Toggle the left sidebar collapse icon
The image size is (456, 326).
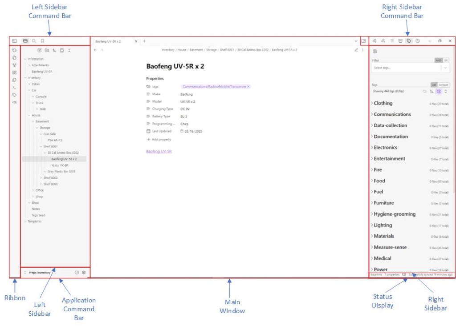[x=15, y=41]
